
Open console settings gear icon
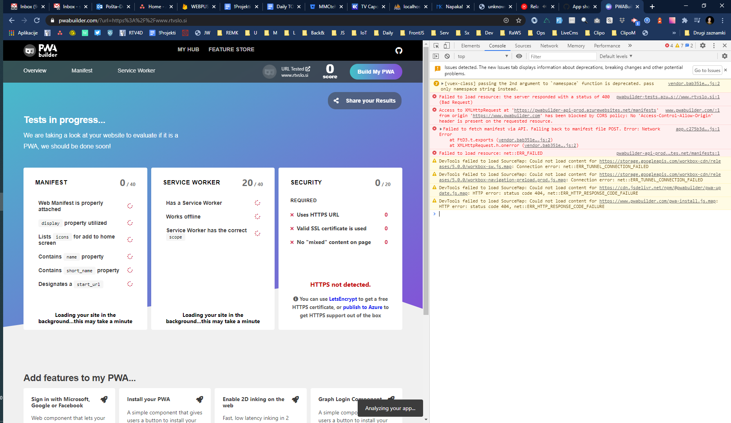pyautogui.click(x=725, y=56)
